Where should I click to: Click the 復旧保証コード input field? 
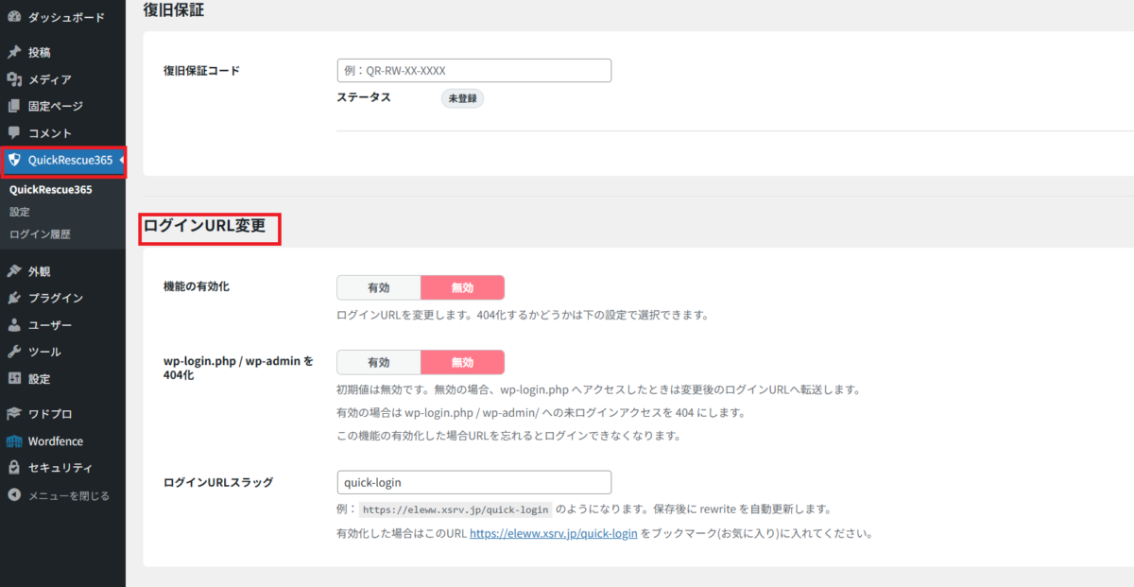pos(473,71)
